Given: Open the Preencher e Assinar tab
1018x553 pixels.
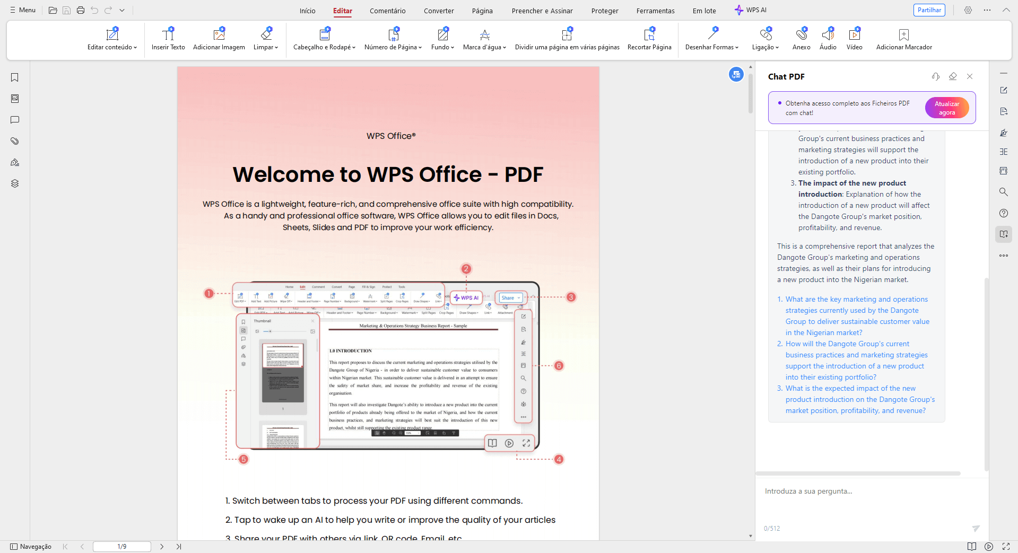Looking at the screenshot, I should 542,11.
